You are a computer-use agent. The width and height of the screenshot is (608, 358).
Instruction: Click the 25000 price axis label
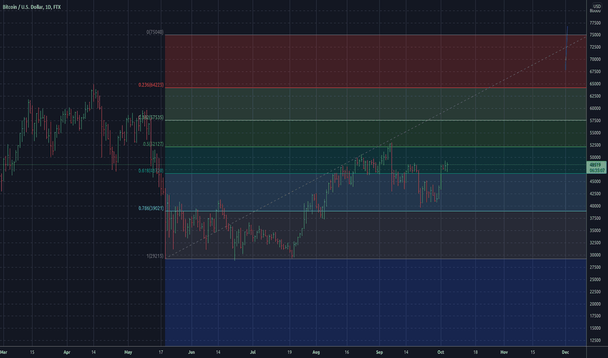pos(595,279)
